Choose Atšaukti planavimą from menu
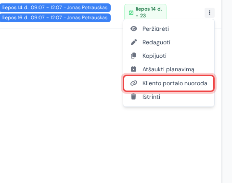This screenshot has height=183, width=232. tap(168, 69)
